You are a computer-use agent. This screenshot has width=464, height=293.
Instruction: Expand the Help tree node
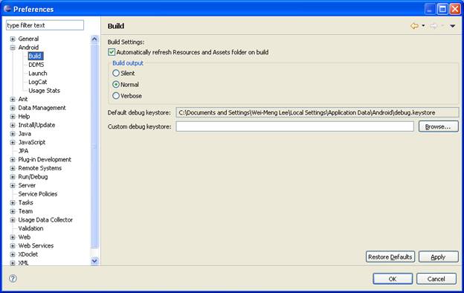point(13,116)
